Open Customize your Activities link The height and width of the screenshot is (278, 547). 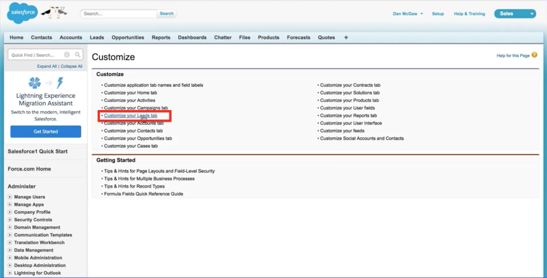[129, 100]
